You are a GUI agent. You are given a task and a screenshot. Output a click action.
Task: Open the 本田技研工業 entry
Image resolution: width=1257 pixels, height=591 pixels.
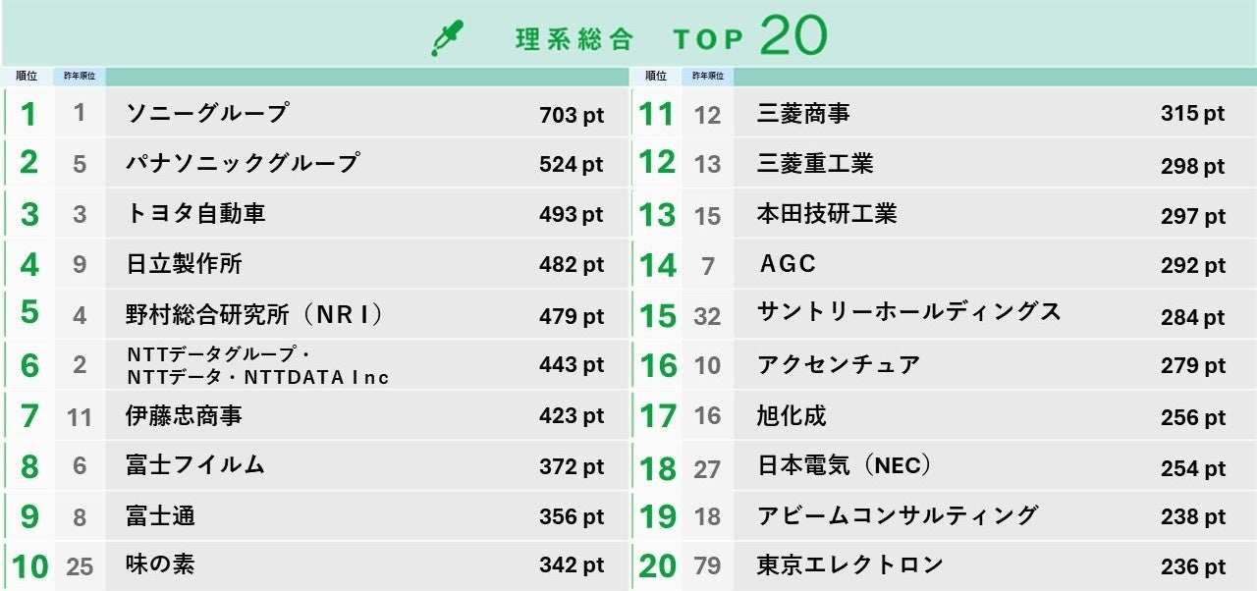pos(827,214)
